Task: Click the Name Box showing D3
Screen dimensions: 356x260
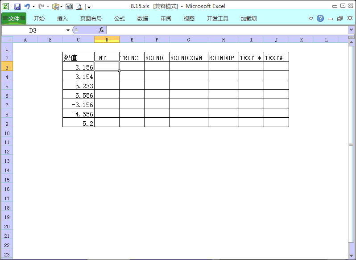Action: pos(33,30)
